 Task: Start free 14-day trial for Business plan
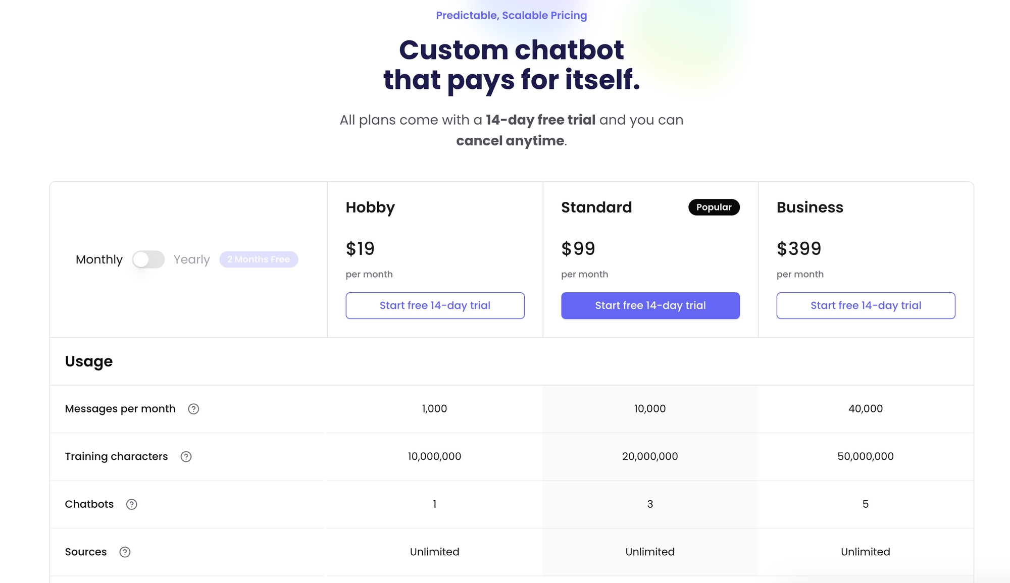point(866,305)
